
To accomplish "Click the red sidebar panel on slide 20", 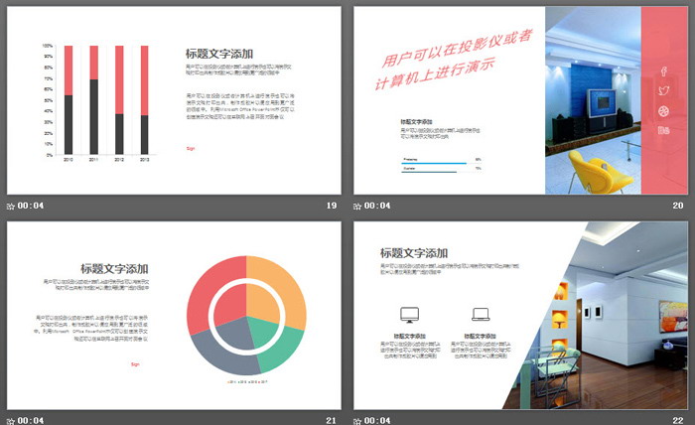I will coord(664,100).
